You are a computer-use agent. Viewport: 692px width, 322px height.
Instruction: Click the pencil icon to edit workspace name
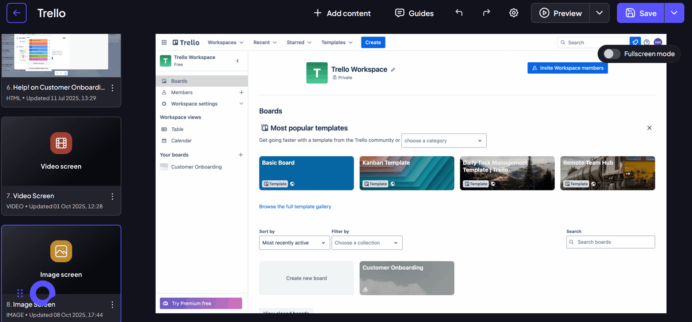click(x=393, y=70)
